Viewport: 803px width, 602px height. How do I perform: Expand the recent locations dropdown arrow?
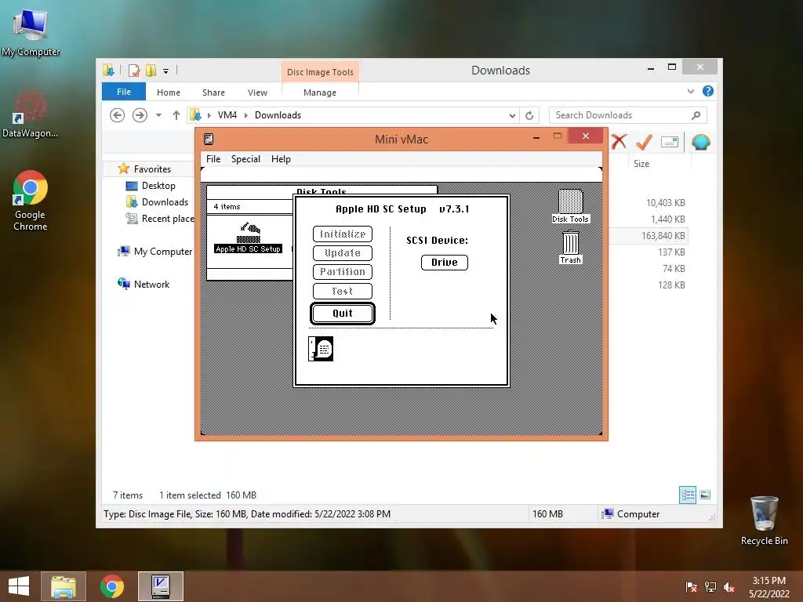point(158,115)
